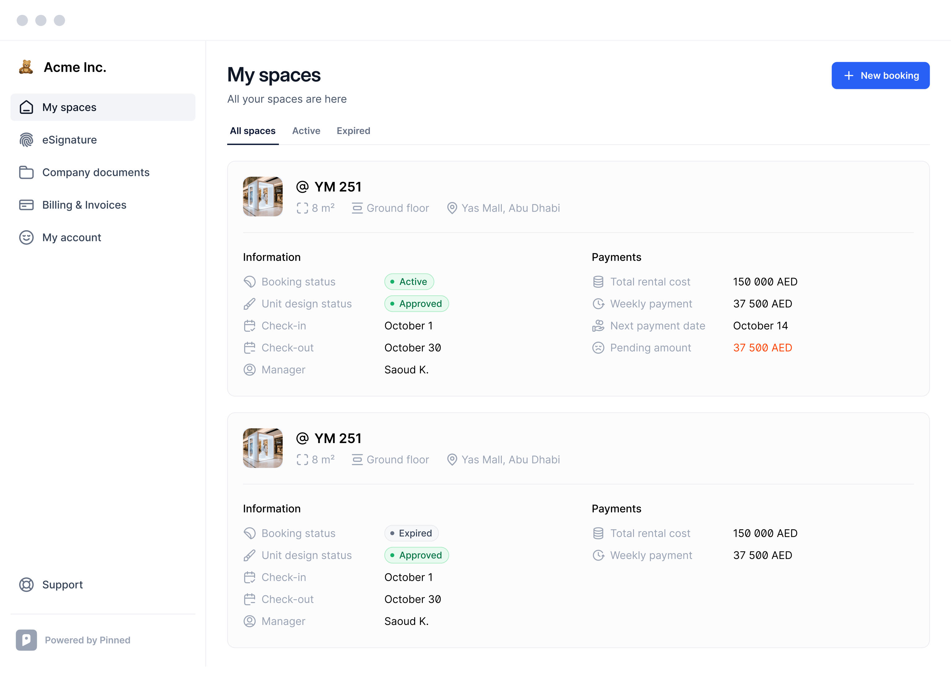Click the gray Expired status badge

pyautogui.click(x=411, y=533)
